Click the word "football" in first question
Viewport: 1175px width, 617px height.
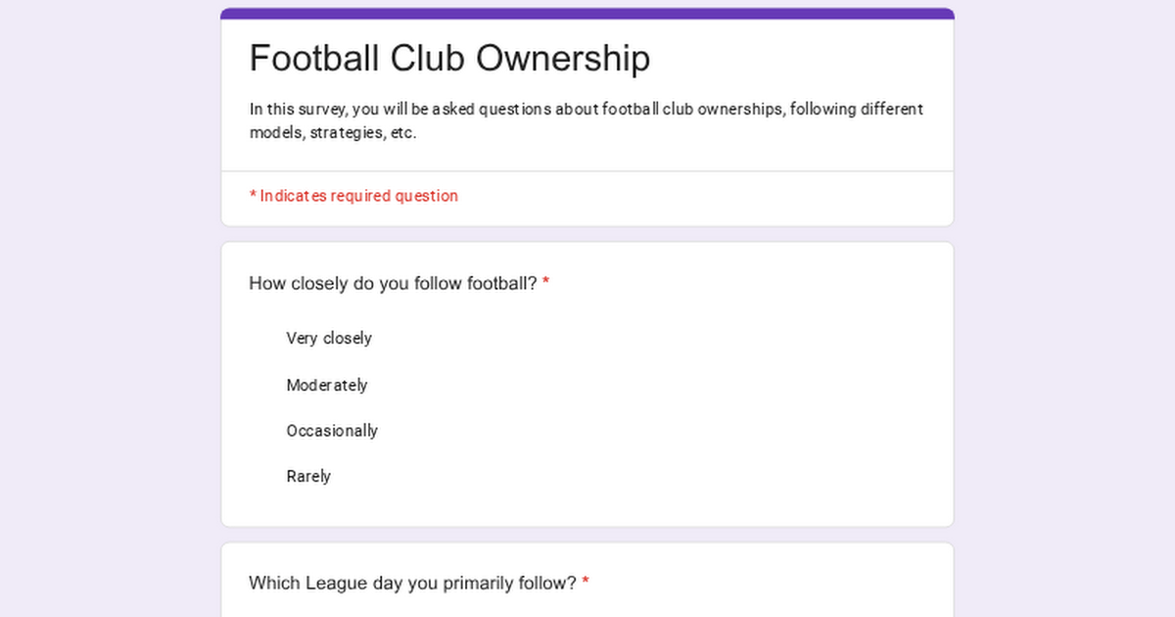[x=500, y=284]
